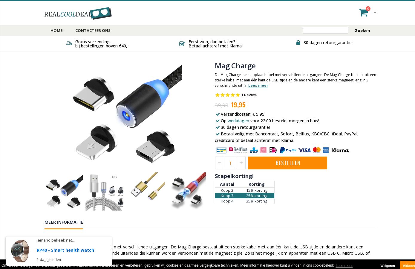This screenshot has width=415, height=269.
Task: Select the red magnetic cable thumbnail
Action: (187, 191)
